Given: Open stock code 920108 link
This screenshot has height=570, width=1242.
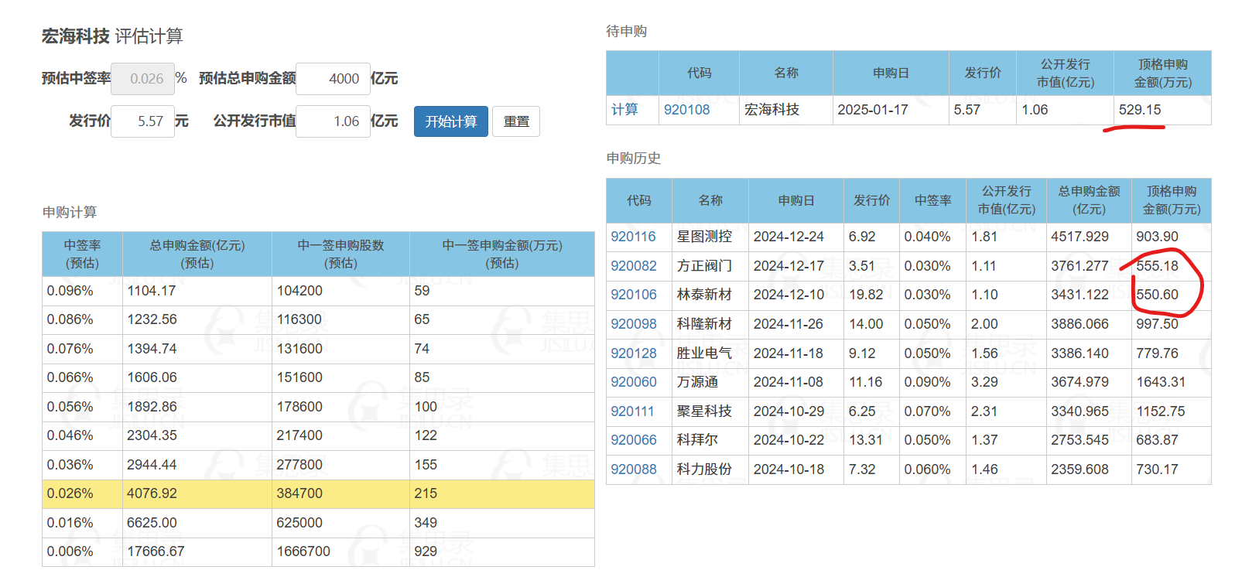Looking at the screenshot, I should tap(686, 110).
